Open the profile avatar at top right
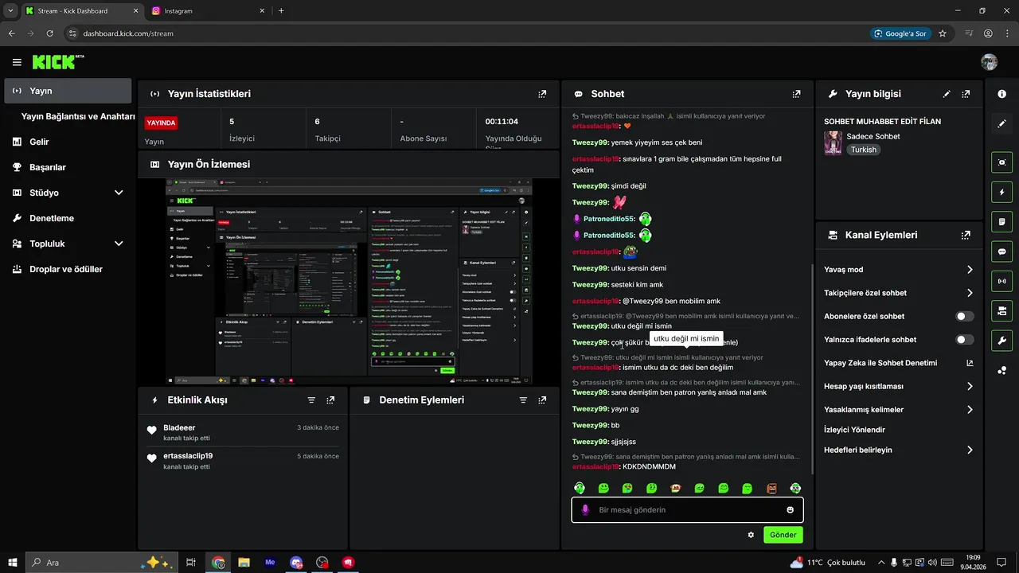This screenshot has height=573, width=1019. [x=990, y=62]
